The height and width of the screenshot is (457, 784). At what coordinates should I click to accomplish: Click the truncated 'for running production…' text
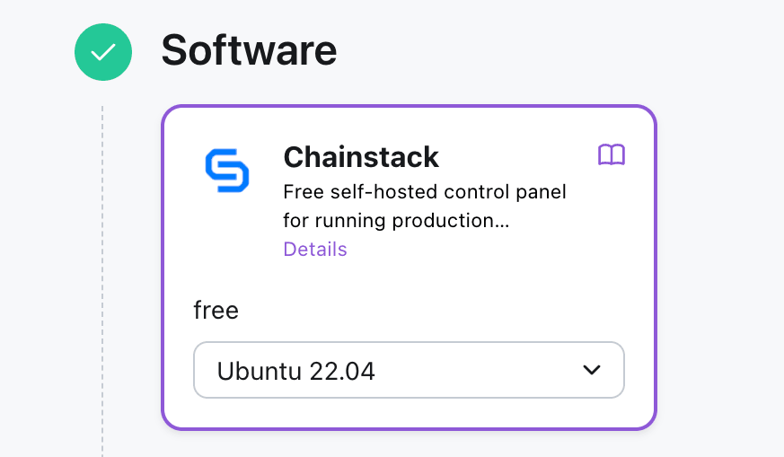396,220
